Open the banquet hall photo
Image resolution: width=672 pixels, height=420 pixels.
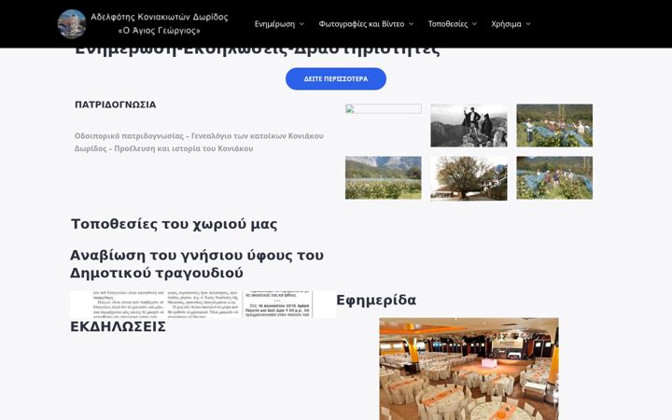point(469,369)
